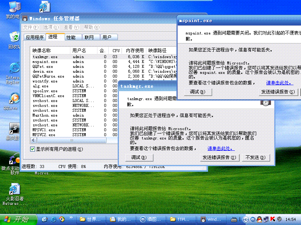Click the Maxthon tray icon
This screenshot has width=301, height=225.
point(253,219)
